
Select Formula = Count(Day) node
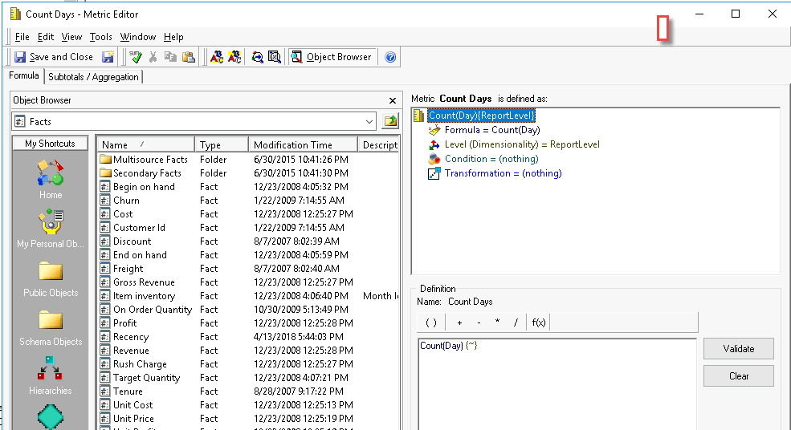click(x=491, y=130)
